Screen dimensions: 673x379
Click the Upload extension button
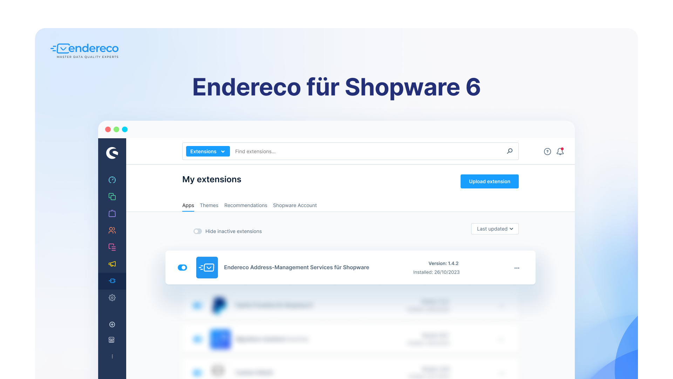click(489, 181)
